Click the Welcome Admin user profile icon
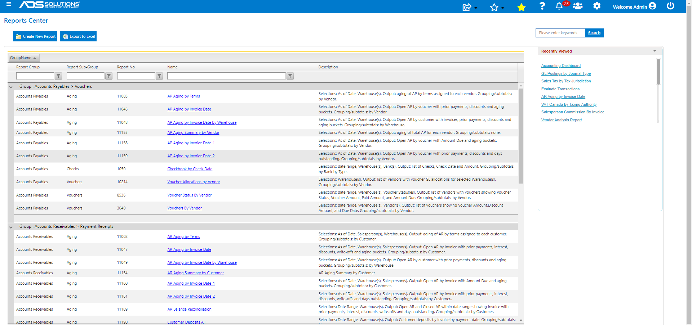Image resolution: width=692 pixels, height=325 pixels. [x=652, y=6]
